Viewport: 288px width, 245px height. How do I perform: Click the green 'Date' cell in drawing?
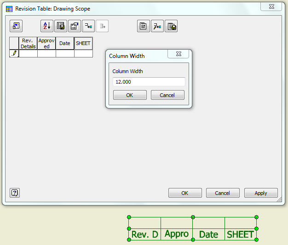click(209, 234)
